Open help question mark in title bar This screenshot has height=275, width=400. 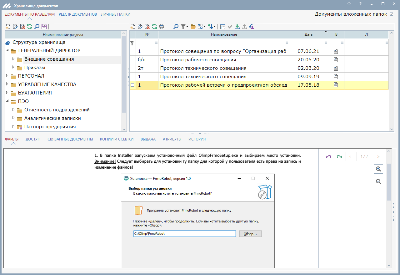point(360,4)
